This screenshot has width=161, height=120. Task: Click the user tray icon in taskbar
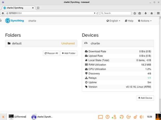[114, 117]
